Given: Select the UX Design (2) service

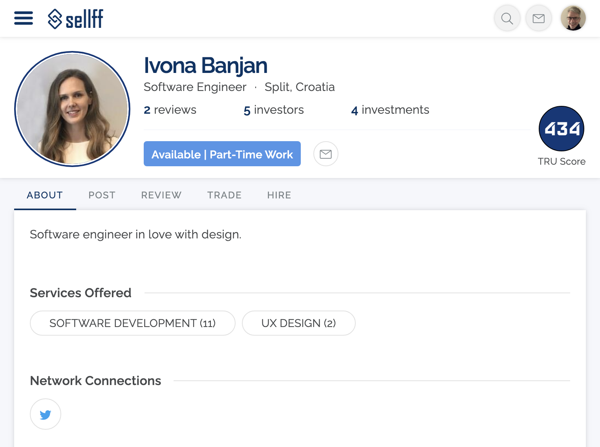Looking at the screenshot, I should pos(298,323).
